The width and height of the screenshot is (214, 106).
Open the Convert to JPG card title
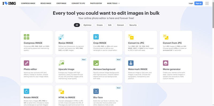136,43
